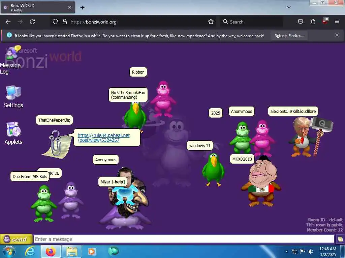The width and height of the screenshot is (345, 258).
Task: Open the tracking protection shield icon
Action: (55, 22)
